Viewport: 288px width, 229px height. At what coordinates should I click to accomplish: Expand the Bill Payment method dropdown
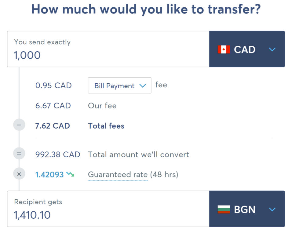[x=119, y=85]
